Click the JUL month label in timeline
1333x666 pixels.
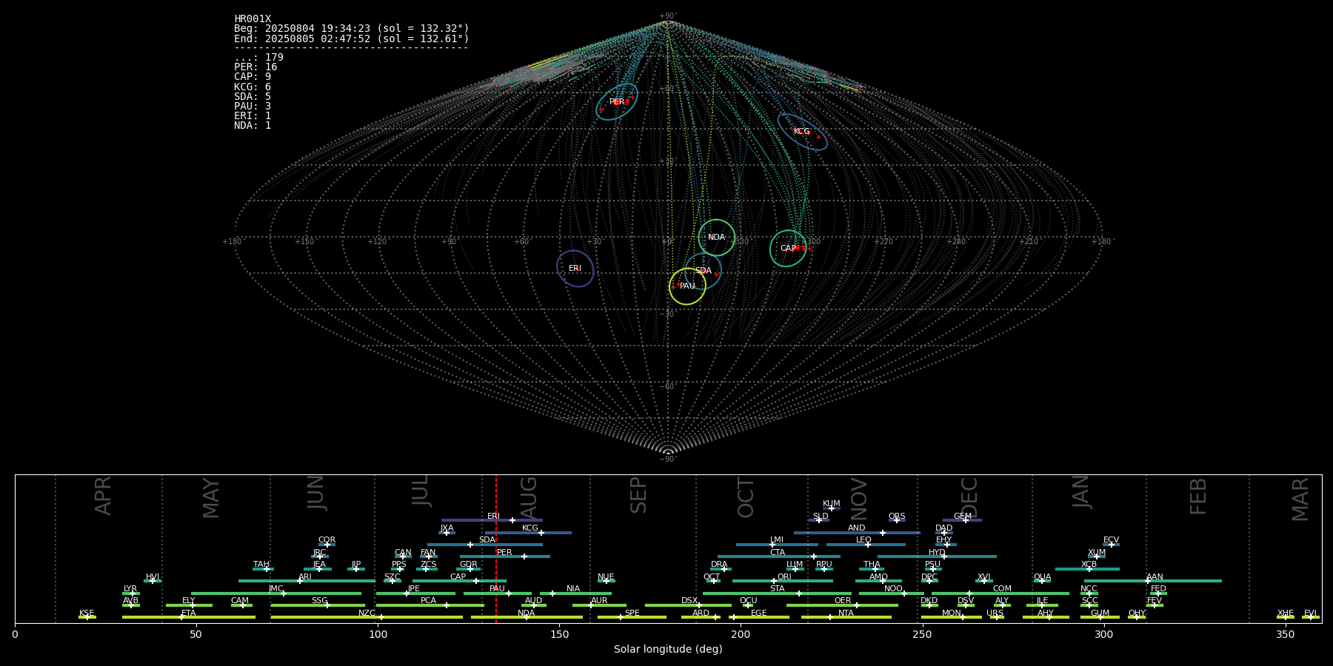[420, 490]
